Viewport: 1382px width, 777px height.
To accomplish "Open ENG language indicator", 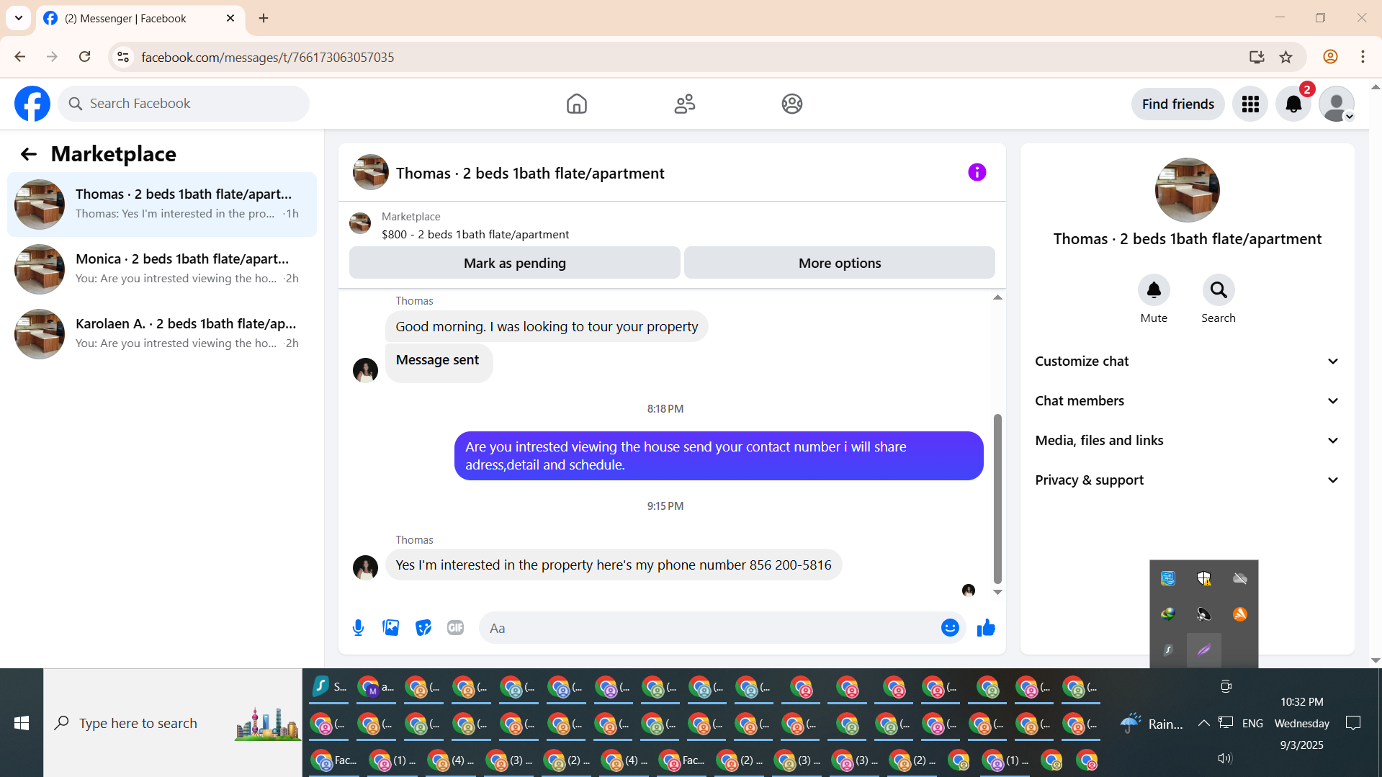I will [1252, 723].
